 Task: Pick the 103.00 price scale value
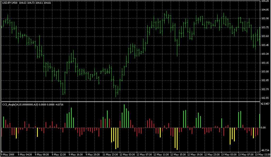click(265, 72)
